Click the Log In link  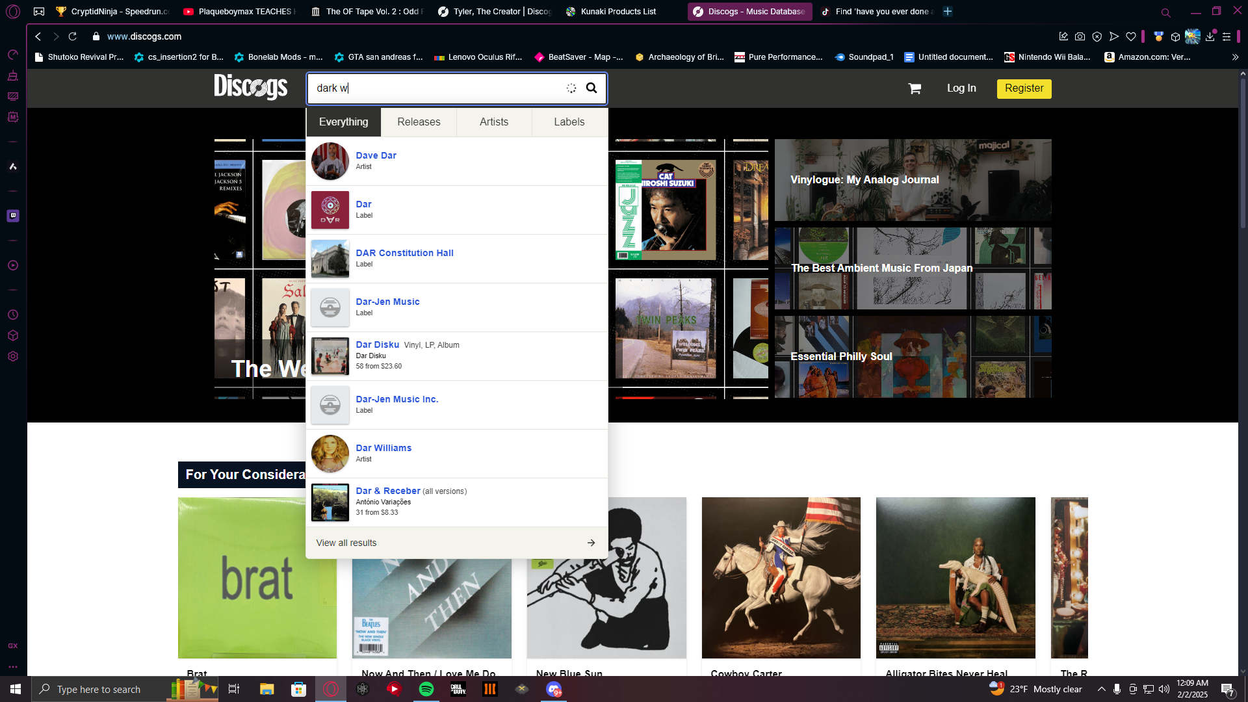(961, 88)
